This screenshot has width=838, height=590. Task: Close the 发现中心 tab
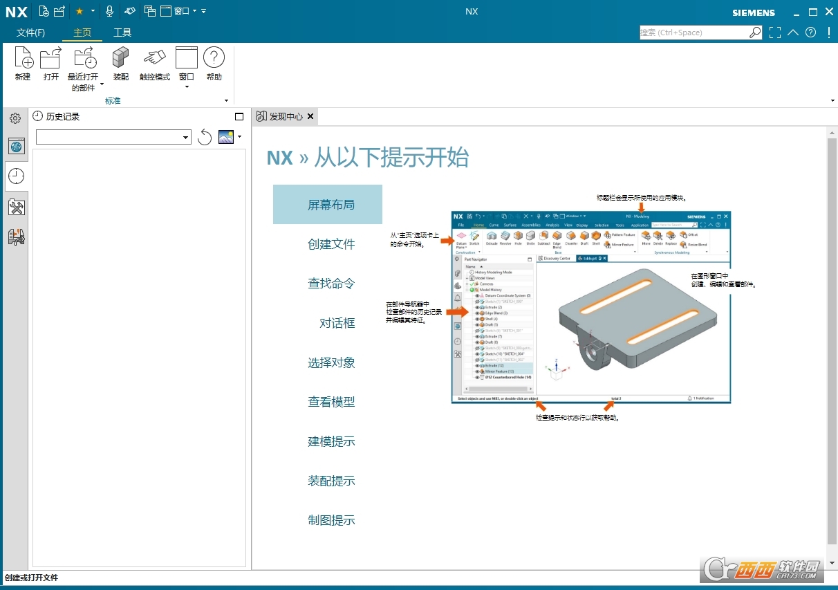click(310, 117)
